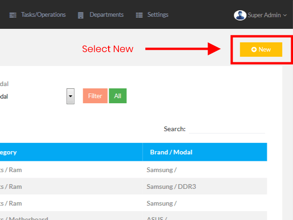The image size is (293, 220).
Task: Open the Tasks/Operations menu
Action: [x=43, y=15]
